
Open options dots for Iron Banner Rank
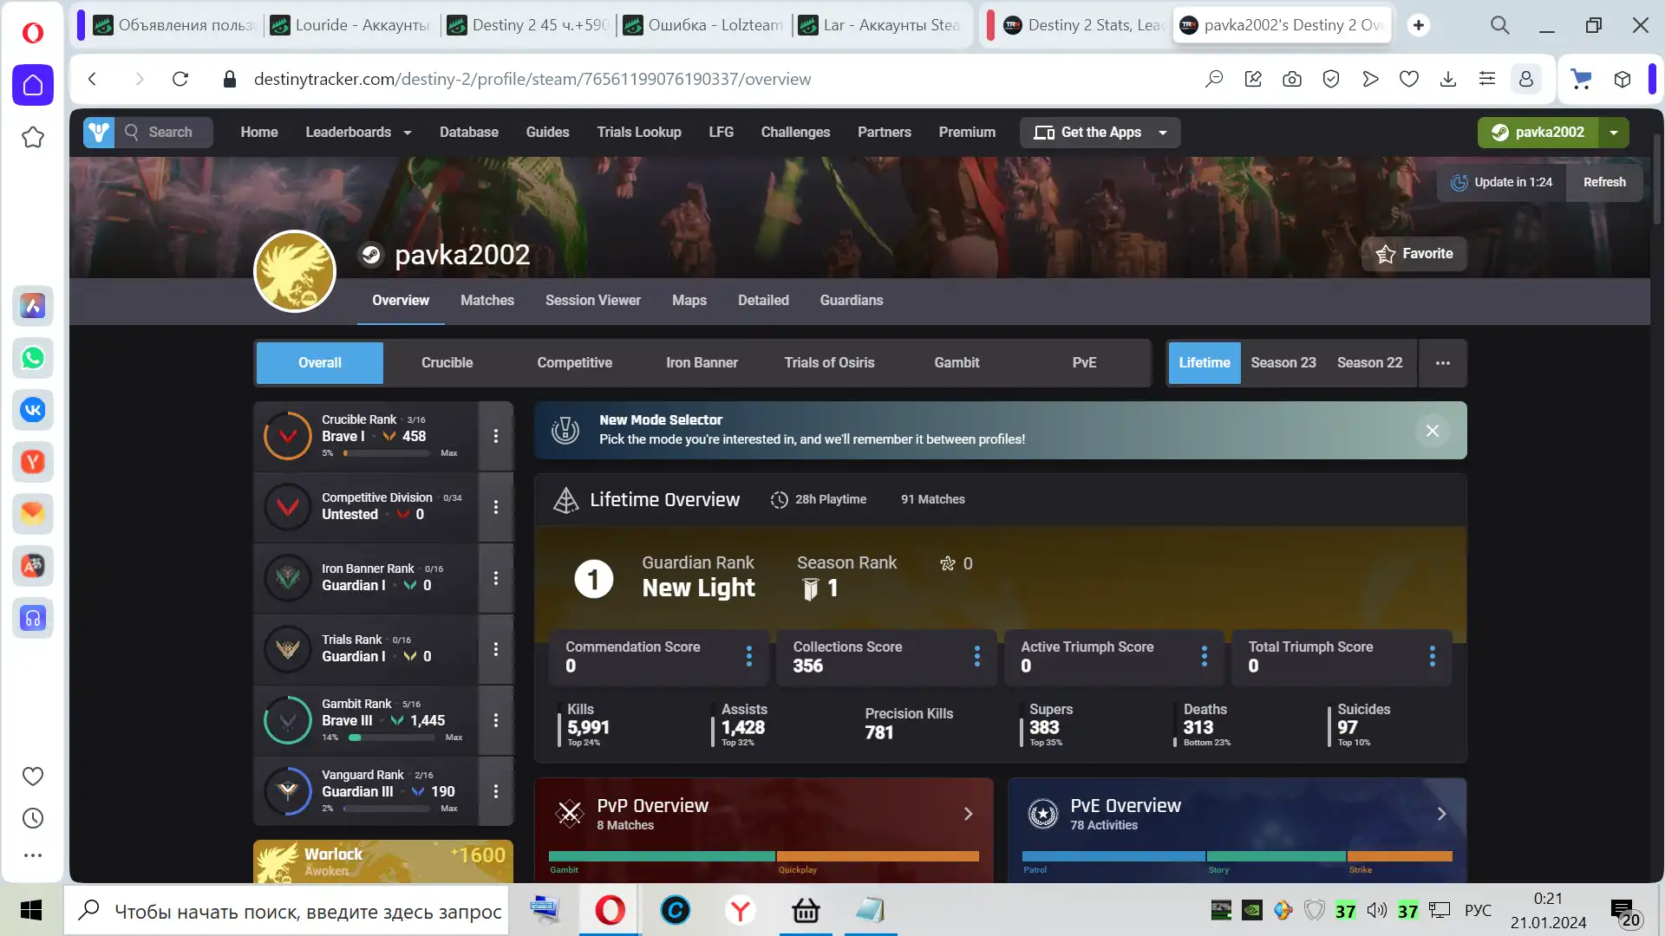(496, 578)
